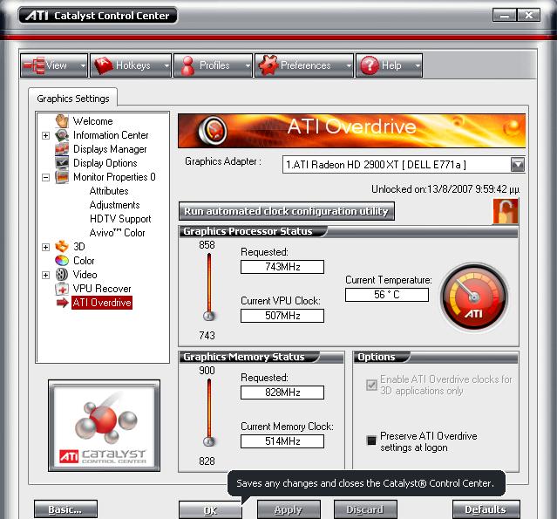The image size is (557, 519).
Task: Open the View menu label
Action: point(56,65)
